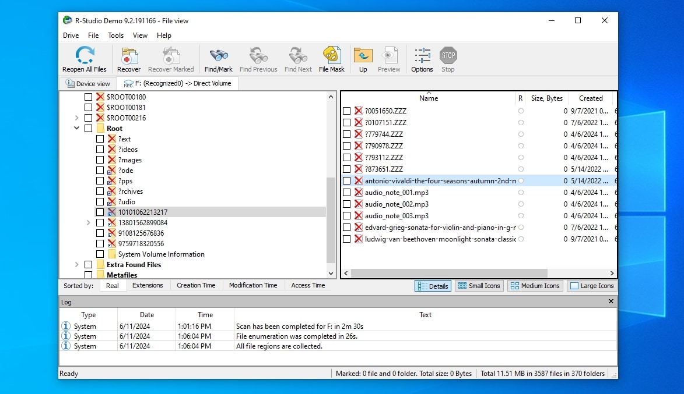Screen dimensions: 684x394
Task: Click the Root folder icon in tree
Action: 100,129
